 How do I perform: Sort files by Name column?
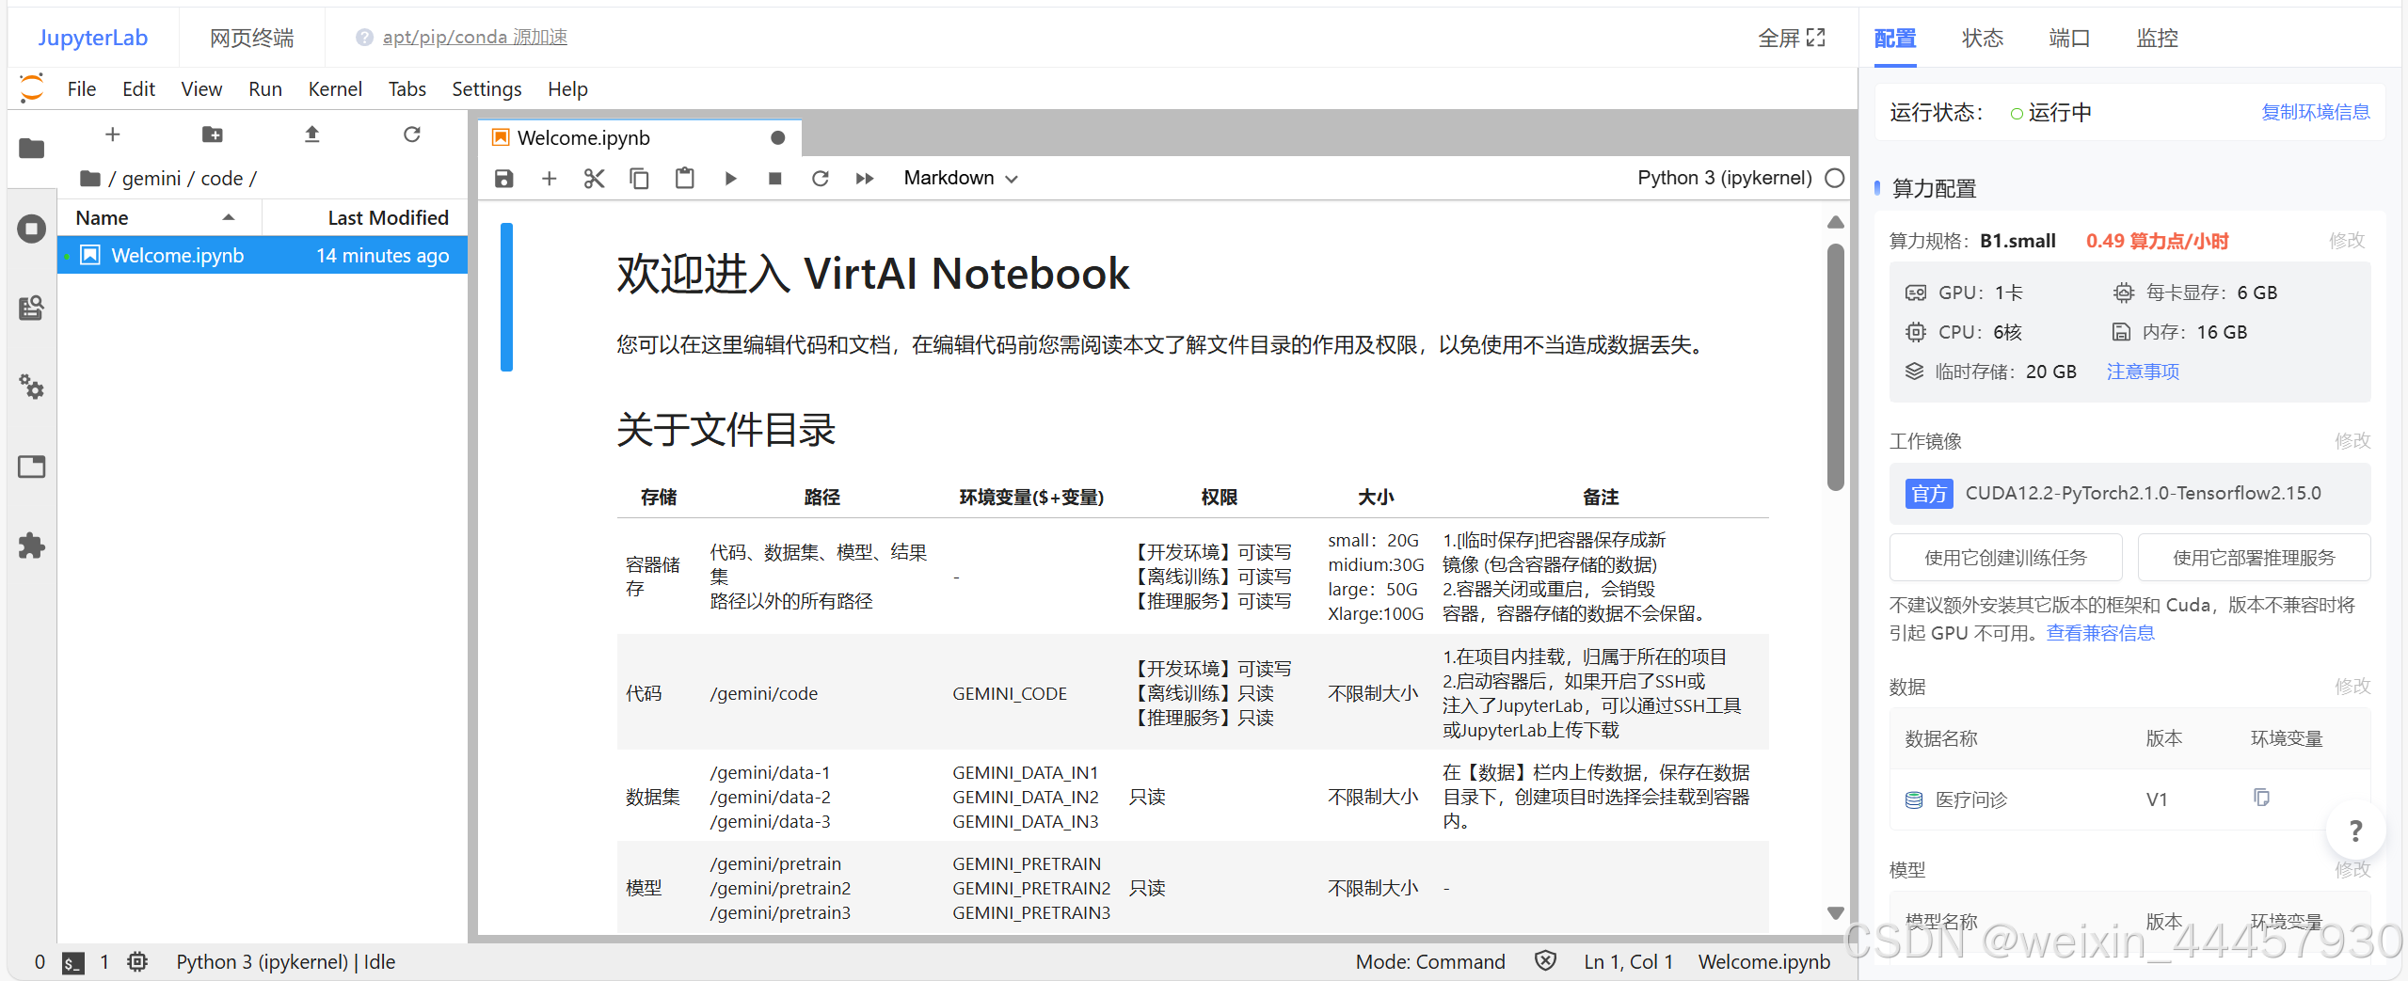(157, 217)
